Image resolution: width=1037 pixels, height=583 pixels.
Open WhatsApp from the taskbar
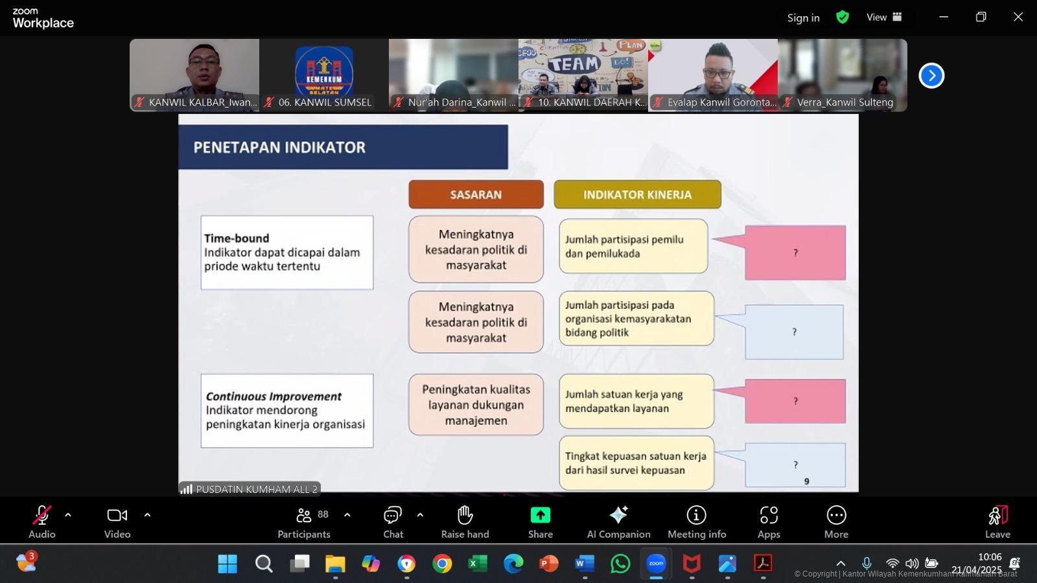click(x=620, y=564)
